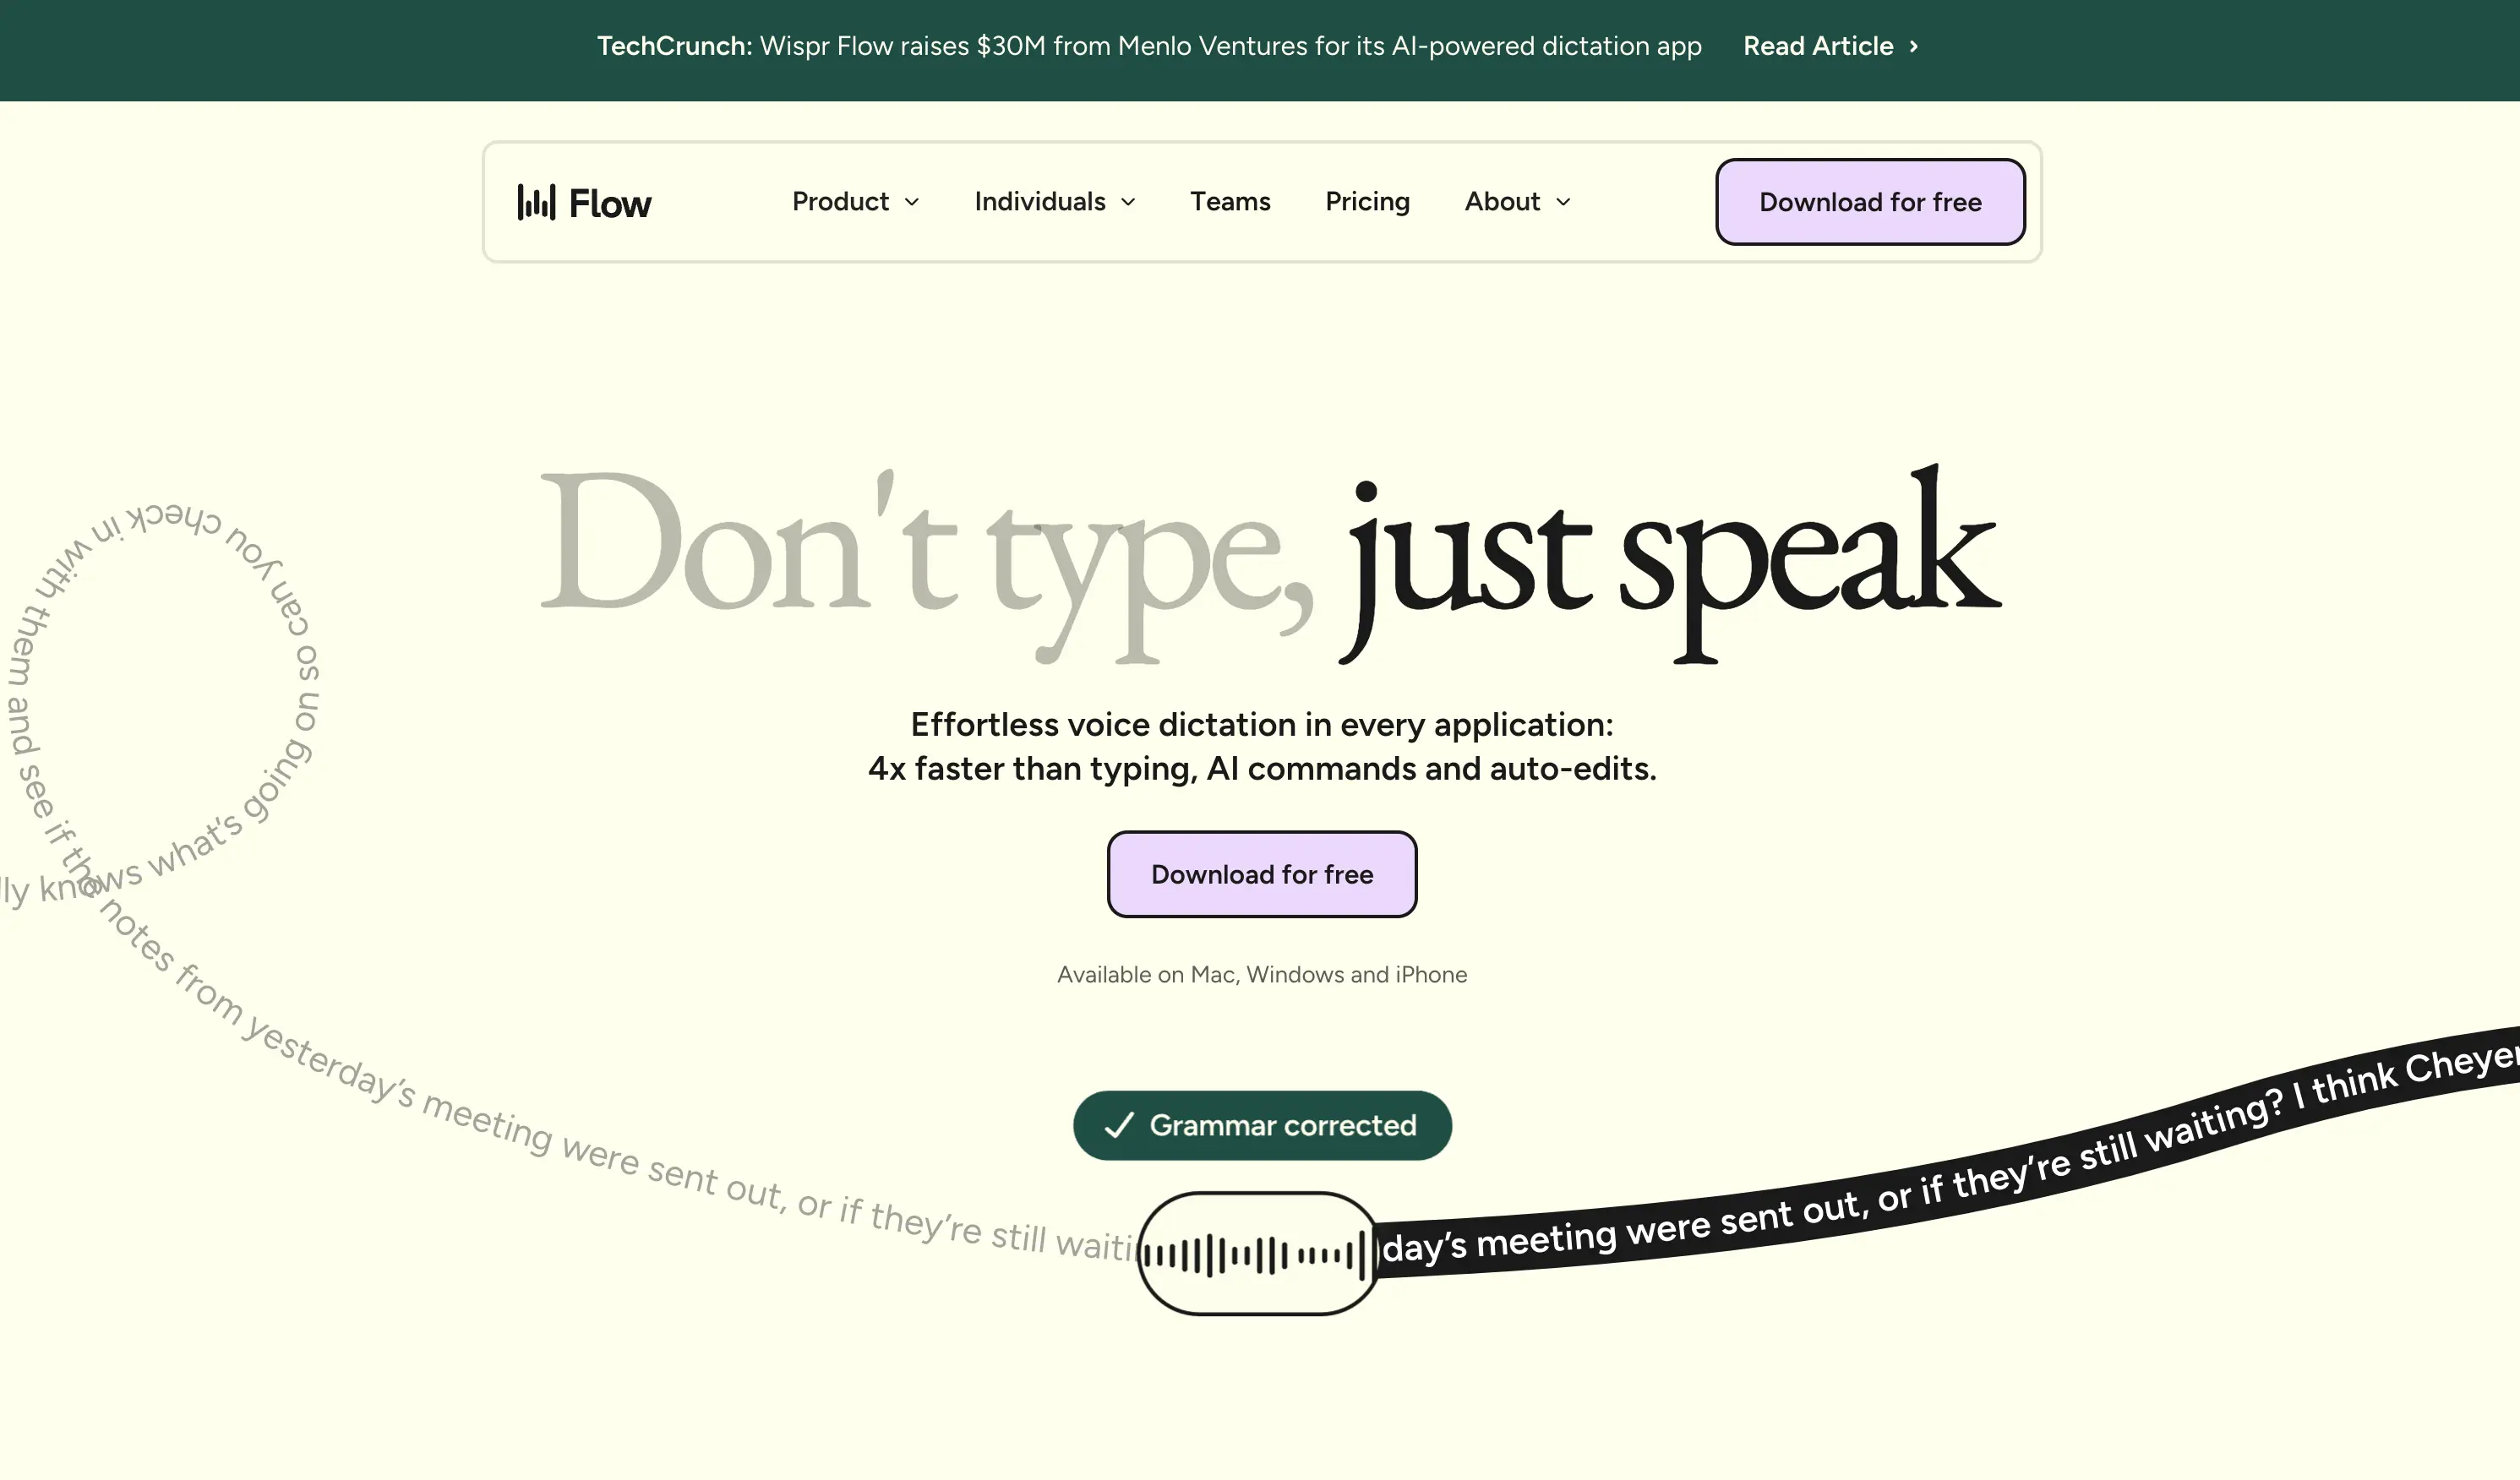Click the Grammar corrected badge

pyautogui.click(x=1282, y=1125)
